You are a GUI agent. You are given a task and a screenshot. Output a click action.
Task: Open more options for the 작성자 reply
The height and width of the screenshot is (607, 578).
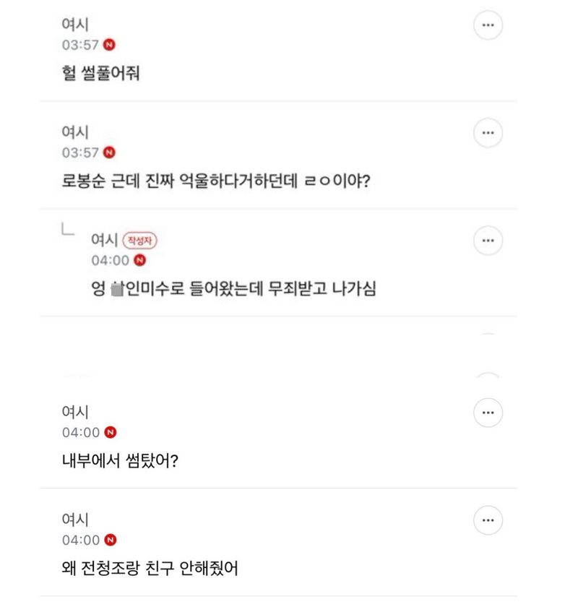(x=488, y=241)
